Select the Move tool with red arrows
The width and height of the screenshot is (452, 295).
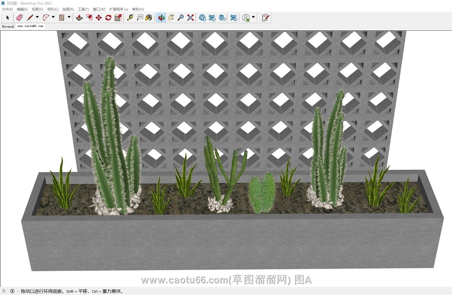point(99,17)
